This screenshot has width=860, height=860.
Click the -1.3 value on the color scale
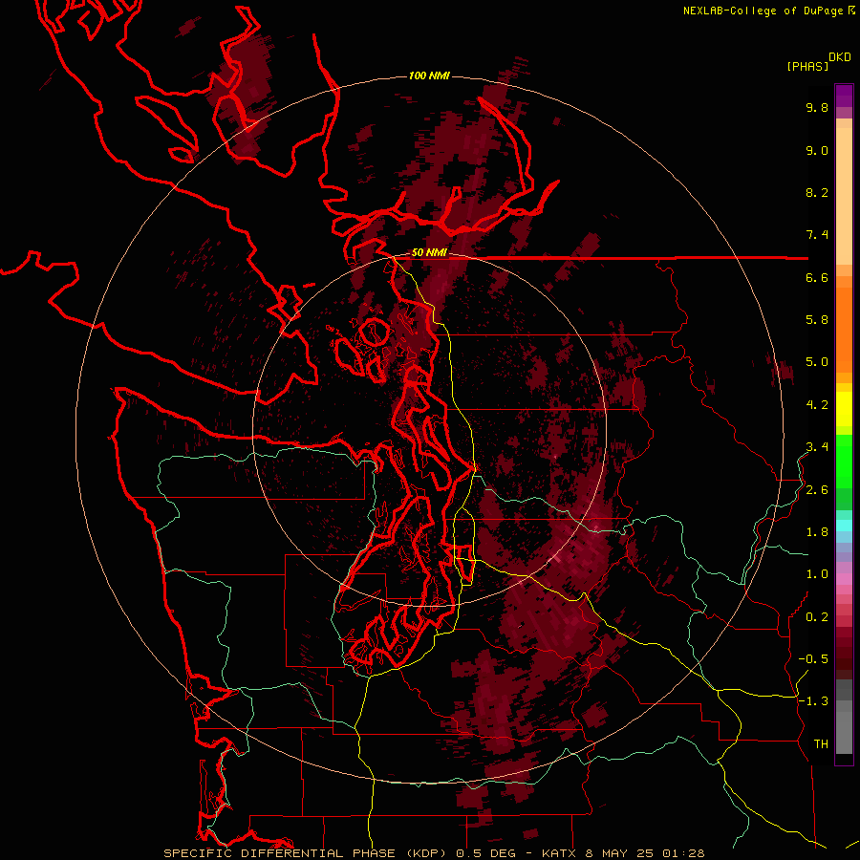pyautogui.click(x=813, y=701)
